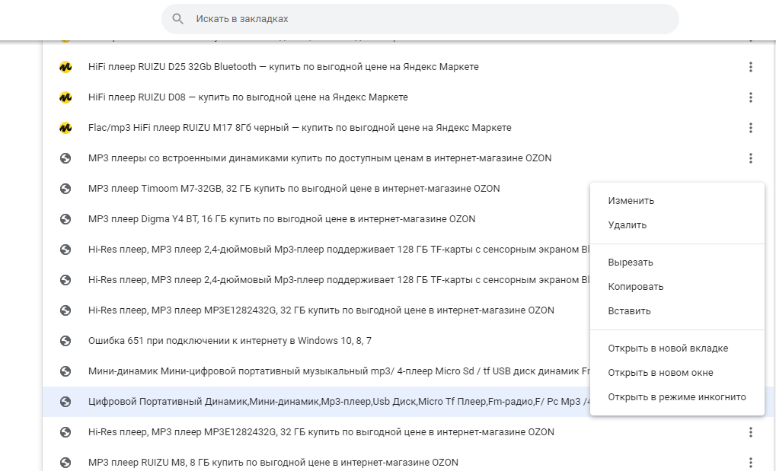This screenshot has width=776, height=471.
Task: Choose 'Изменить' in context menu
Action: click(631, 201)
